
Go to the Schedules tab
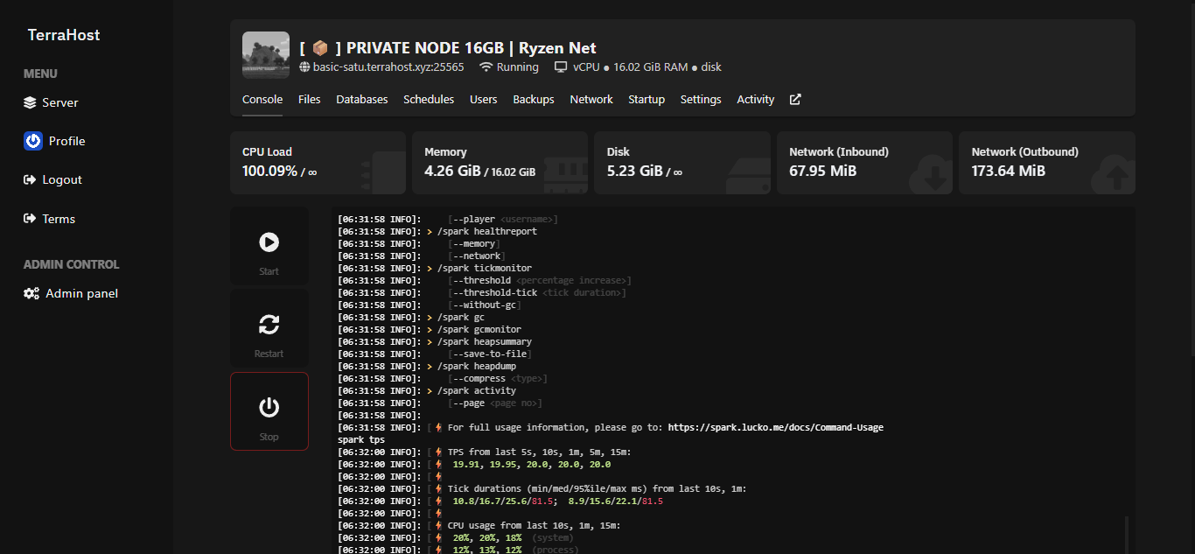429,100
